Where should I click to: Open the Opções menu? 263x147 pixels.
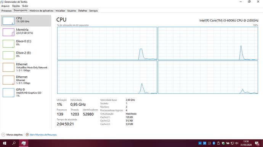16,6
